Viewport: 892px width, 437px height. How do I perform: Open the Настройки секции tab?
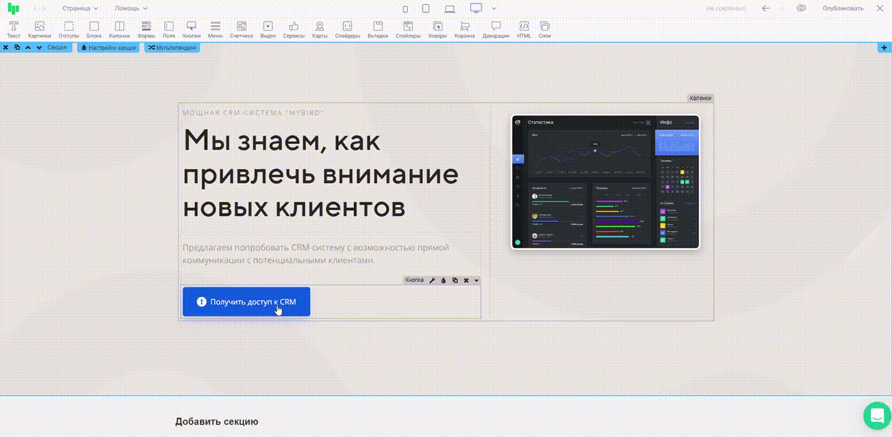click(x=108, y=47)
